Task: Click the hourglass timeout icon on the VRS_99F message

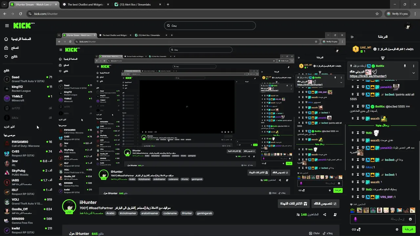Action: (x=358, y=197)
